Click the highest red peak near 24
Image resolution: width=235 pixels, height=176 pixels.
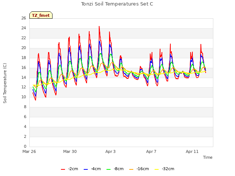(x=99, y=27)
